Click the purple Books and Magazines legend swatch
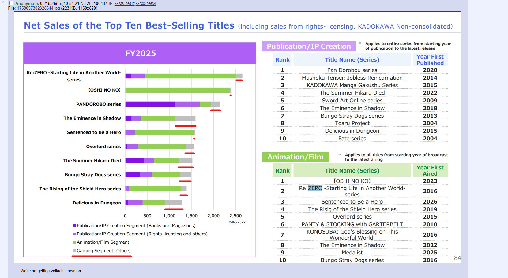This screenshot has width=508, height=278. coord(74,226)
